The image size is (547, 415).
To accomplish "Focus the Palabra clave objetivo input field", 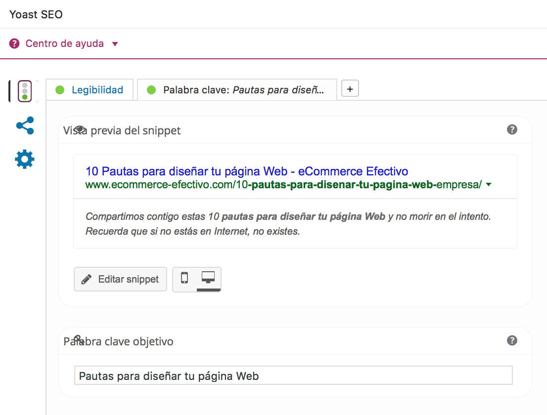I will coord(293,375).
